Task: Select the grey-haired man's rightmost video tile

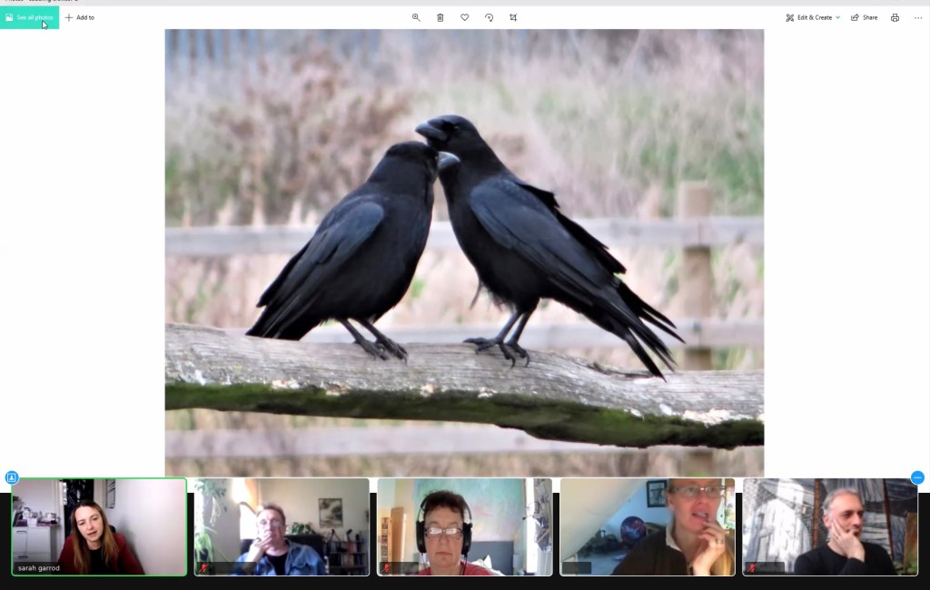Action: 830,526
